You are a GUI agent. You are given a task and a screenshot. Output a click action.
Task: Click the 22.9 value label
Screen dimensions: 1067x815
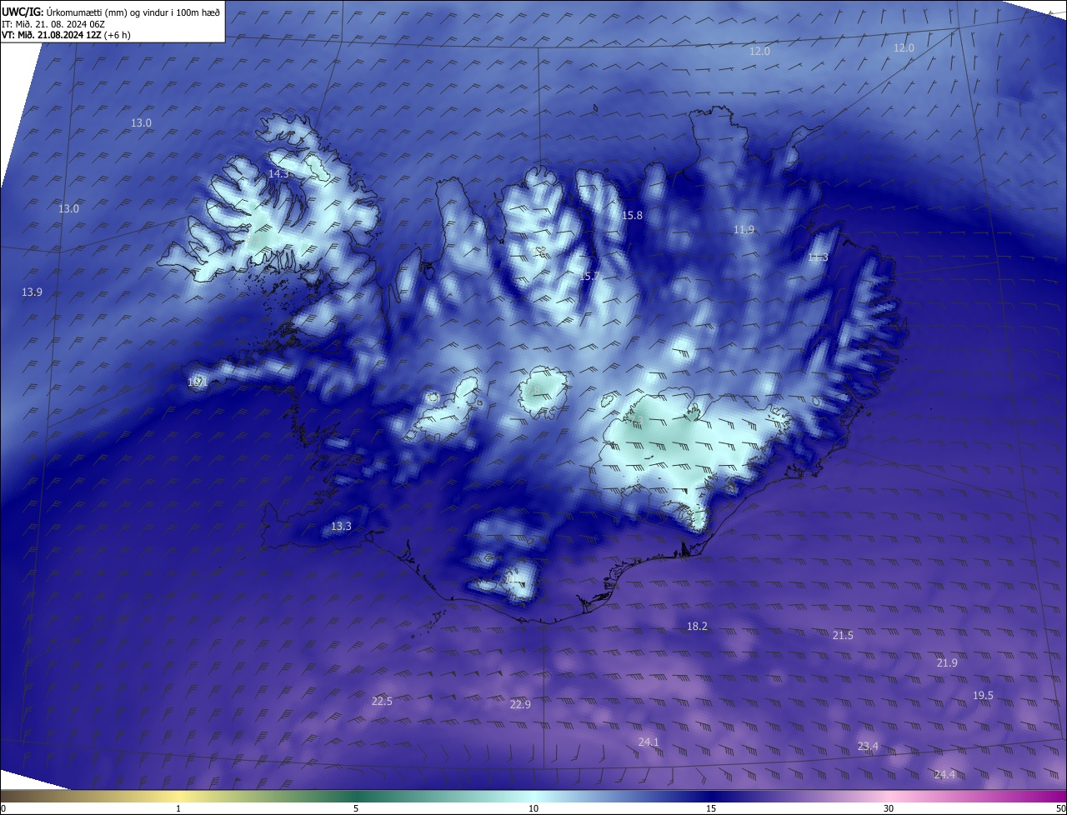pos(520,704)
